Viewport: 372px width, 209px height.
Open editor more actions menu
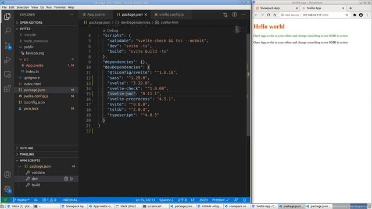pos(244,15)
